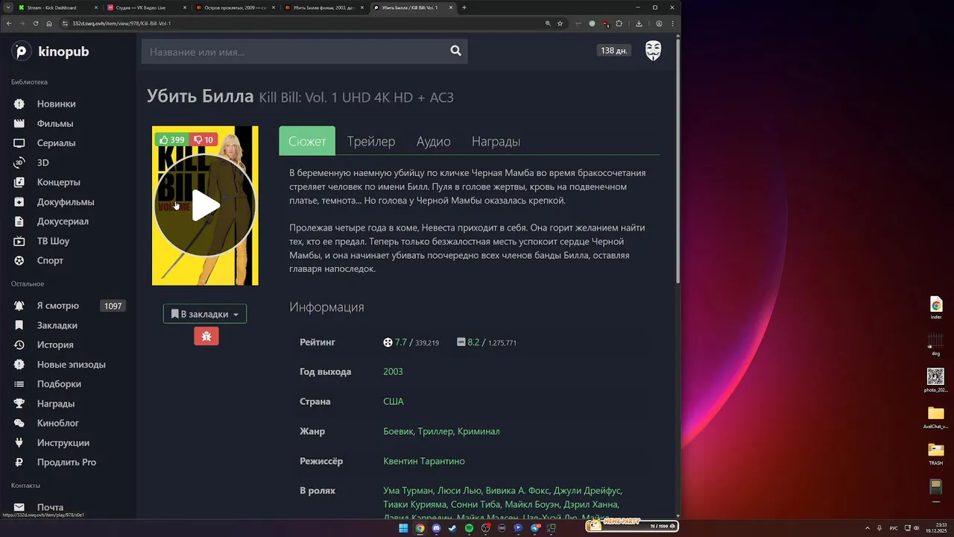Open the 3D category

42,162
